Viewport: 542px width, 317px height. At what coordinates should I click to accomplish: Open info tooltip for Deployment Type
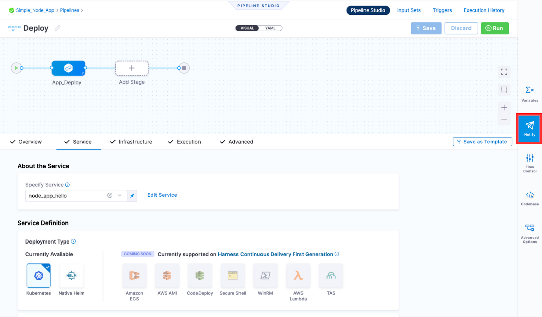(74, 241)
